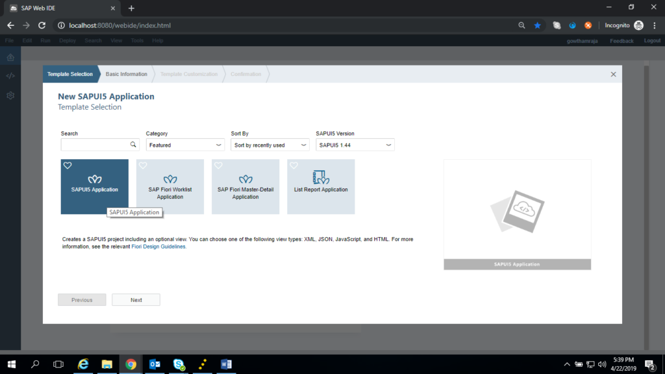Open the Preferences gear icon in sidebar
Viewport: 665px width, 374px height.
[x=10, y=95]
